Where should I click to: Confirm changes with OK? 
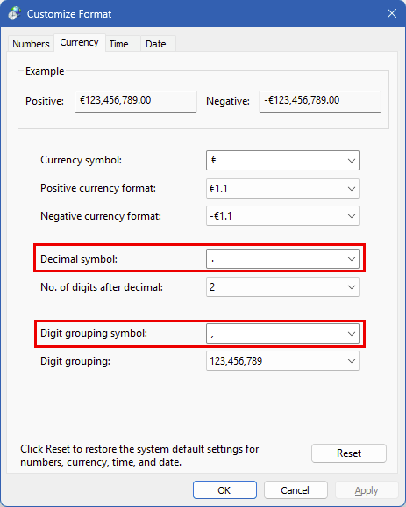224,490
